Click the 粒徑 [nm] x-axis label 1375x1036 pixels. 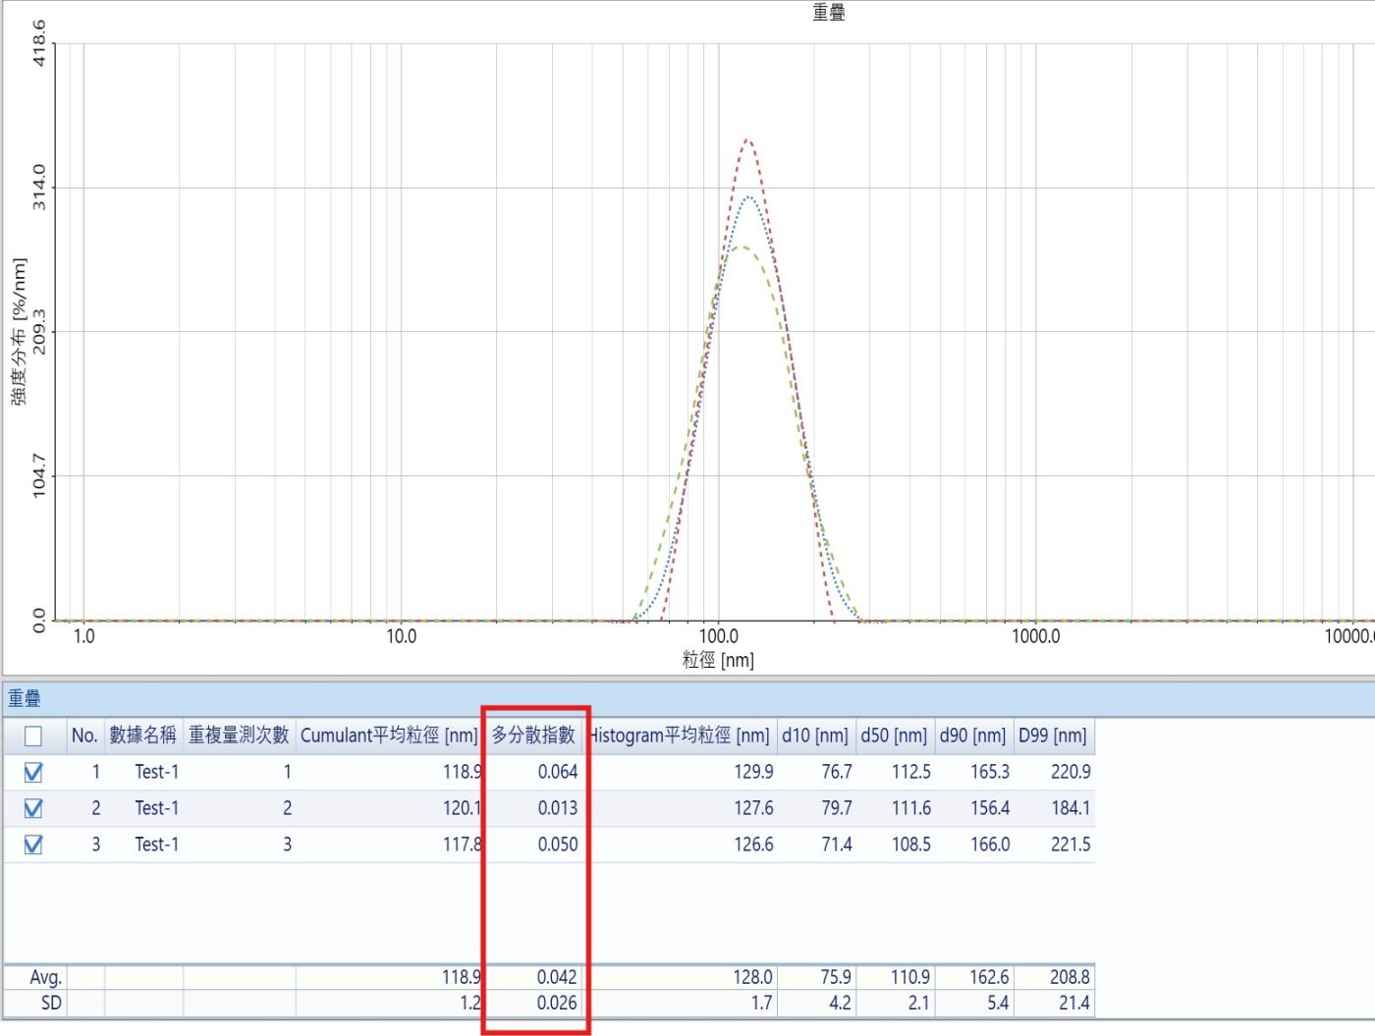click(718, 660)
